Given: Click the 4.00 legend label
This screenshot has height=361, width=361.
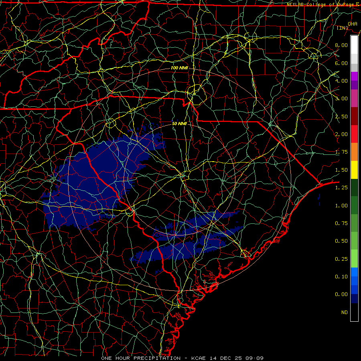Looking at the screenshot, I should (341, 81).
